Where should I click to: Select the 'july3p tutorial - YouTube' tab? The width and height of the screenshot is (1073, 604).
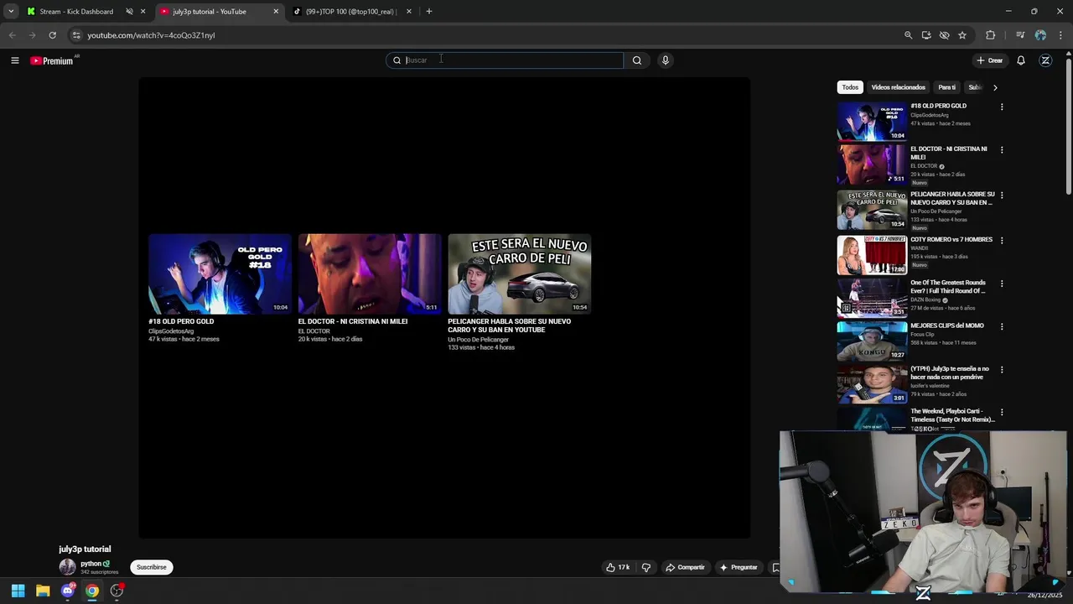pos(210,12)
